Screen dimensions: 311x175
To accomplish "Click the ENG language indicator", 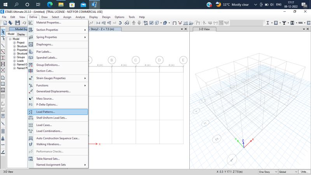I will coord(279,4).
